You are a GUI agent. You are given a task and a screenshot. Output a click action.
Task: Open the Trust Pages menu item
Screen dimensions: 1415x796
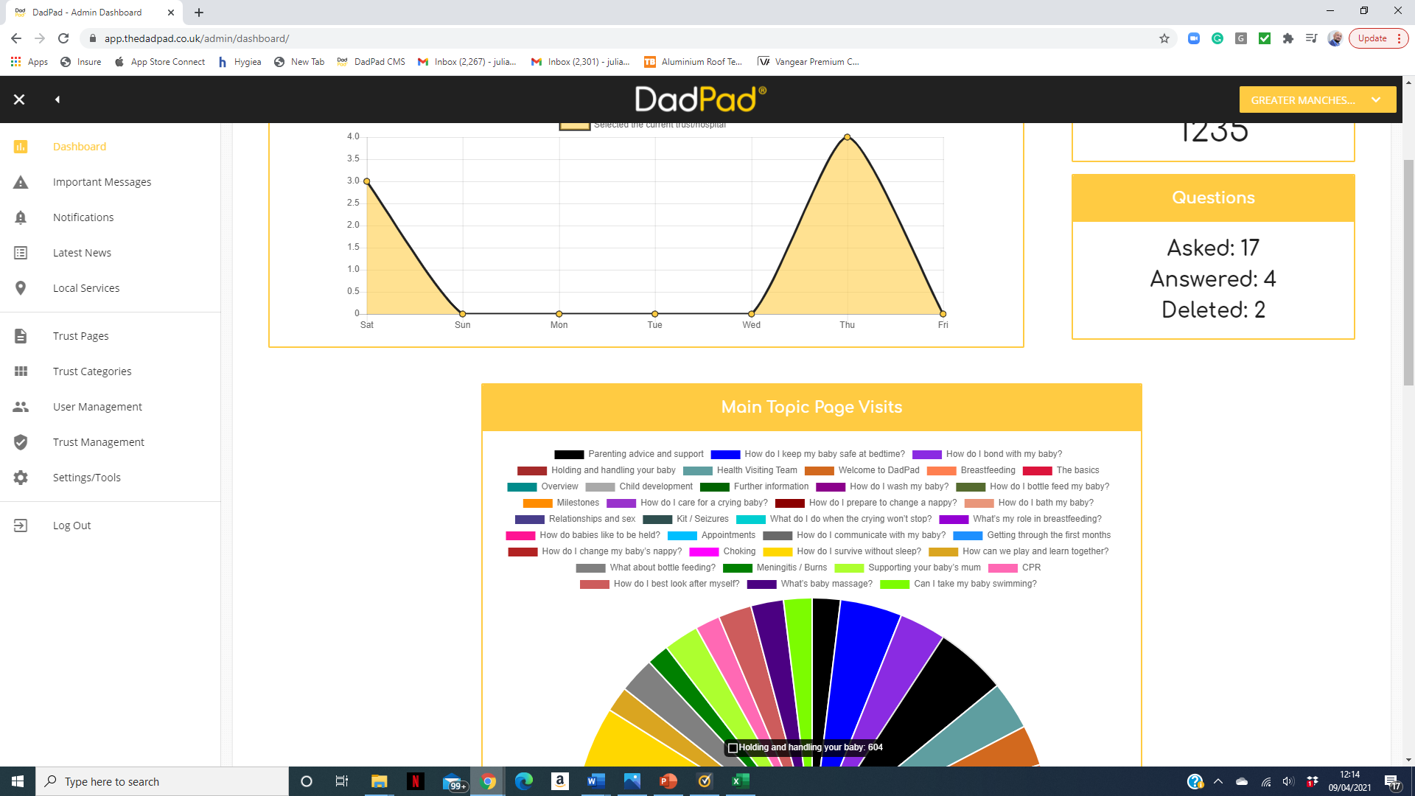pos(80,336)
